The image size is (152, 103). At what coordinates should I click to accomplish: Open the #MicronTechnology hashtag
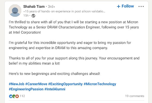pos(100,84)
